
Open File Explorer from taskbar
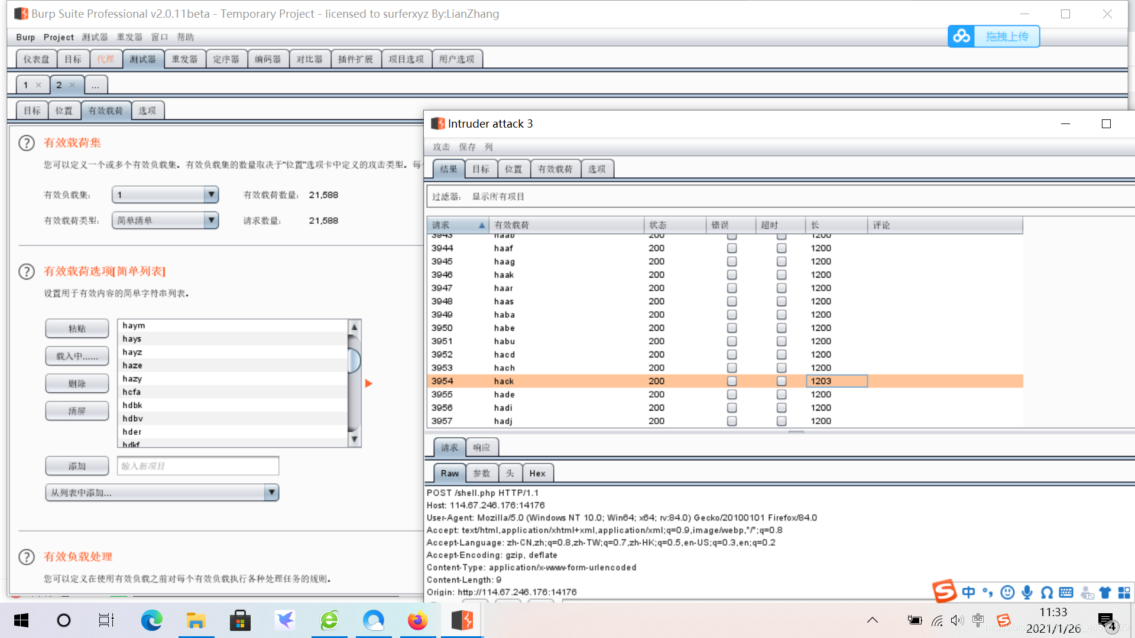(x=196, y=620)
